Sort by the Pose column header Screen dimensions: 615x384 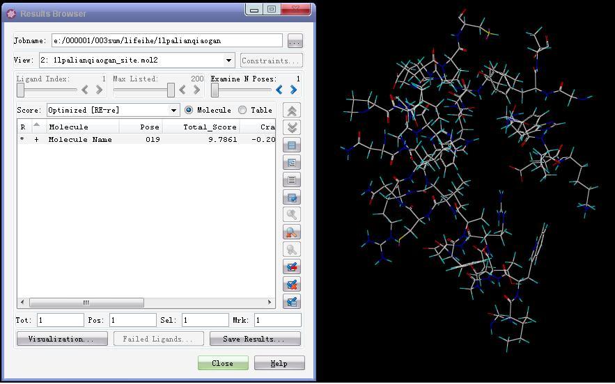point(141,127)
